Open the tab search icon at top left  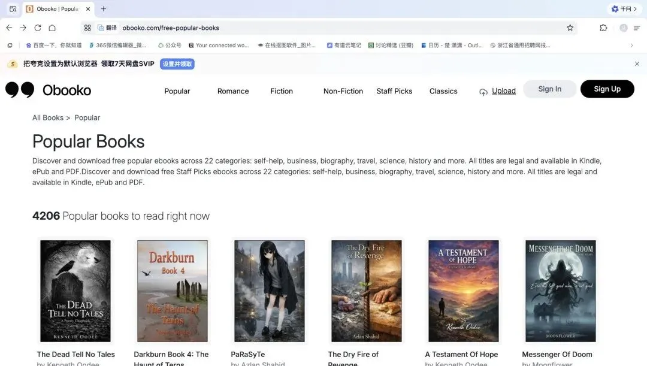click(13, 8)
